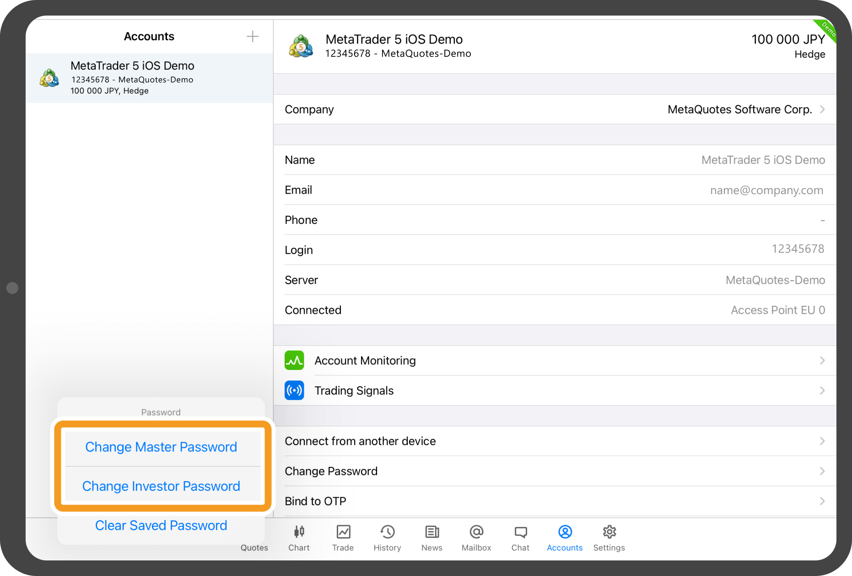Open the Trade tab icon
This screenshot has height=576, width=852.
tap(343, 532)
